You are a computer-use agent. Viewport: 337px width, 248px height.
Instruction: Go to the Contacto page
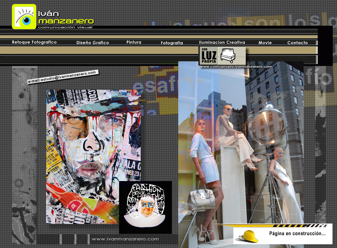coord(298,42)
